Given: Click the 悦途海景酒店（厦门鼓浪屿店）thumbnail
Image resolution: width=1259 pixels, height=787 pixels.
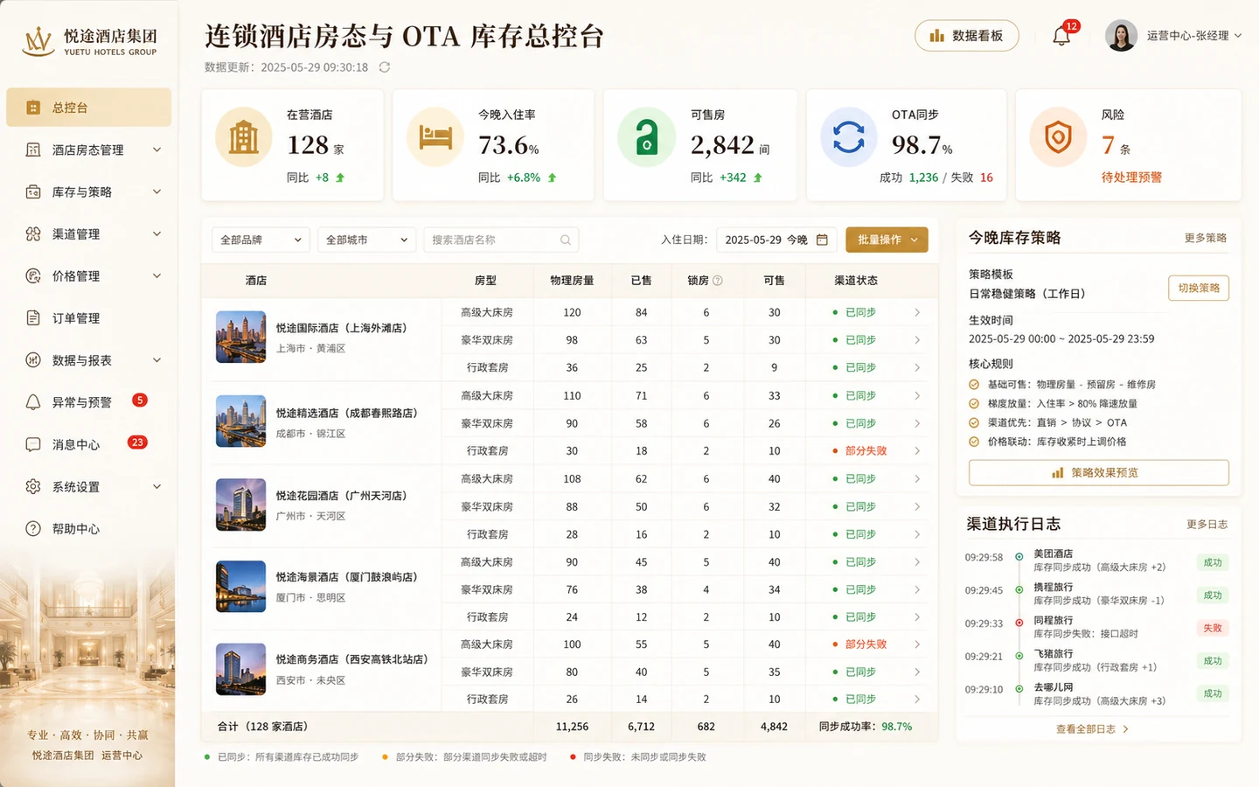Looking at the screenshot, I should (x=240, y=586).
